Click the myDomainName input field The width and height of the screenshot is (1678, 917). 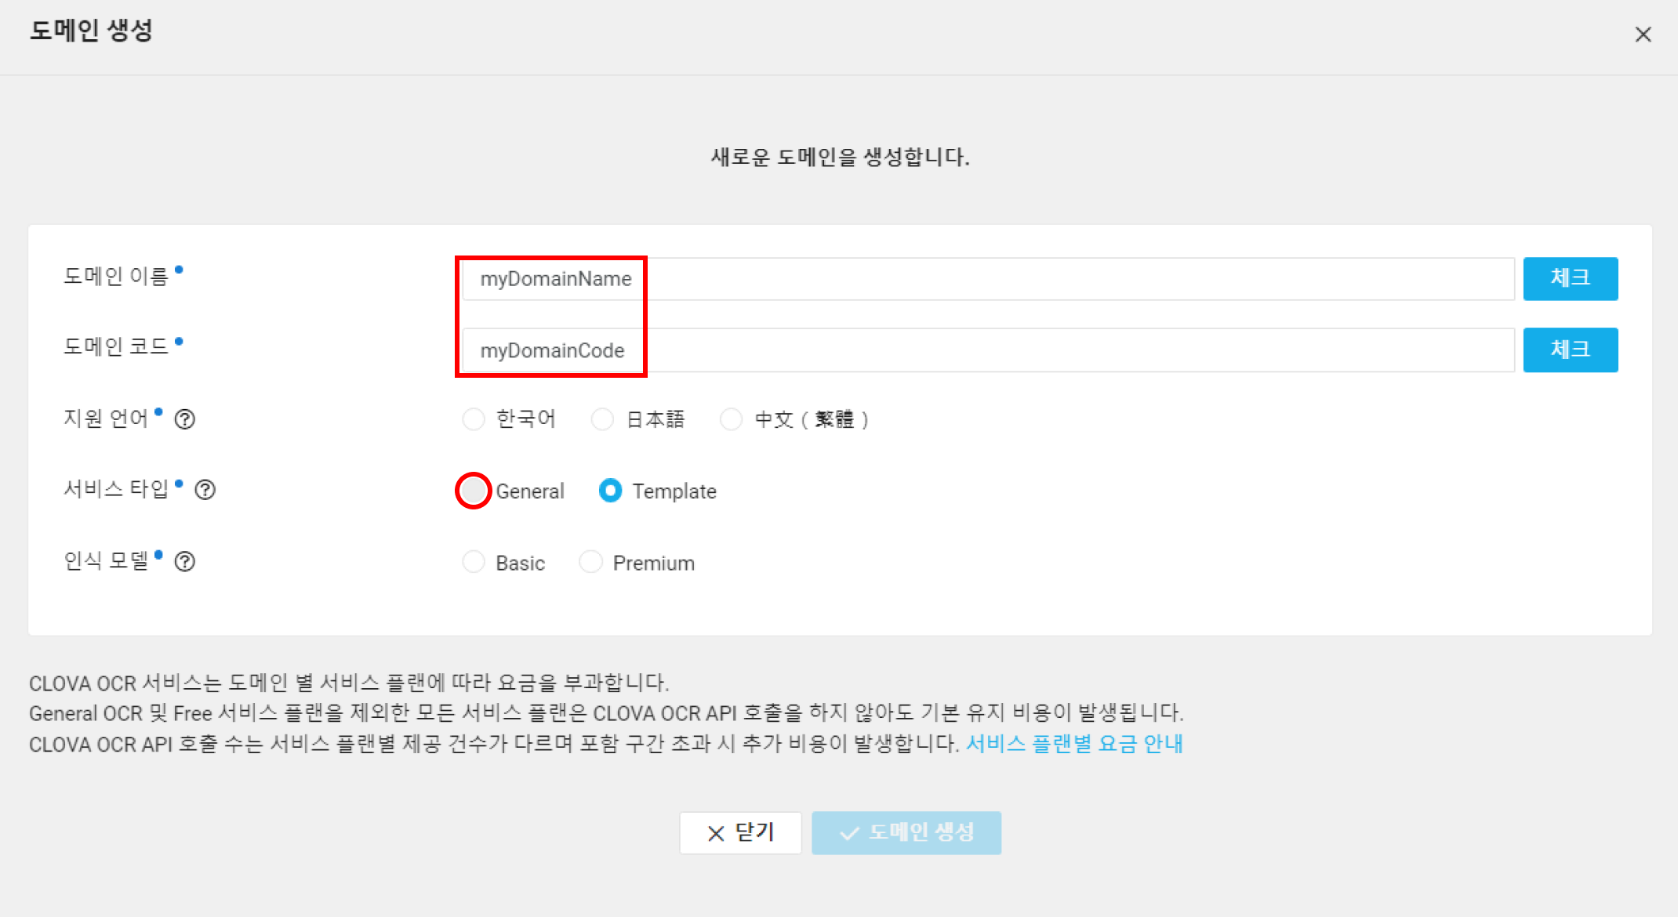point(988,279)
